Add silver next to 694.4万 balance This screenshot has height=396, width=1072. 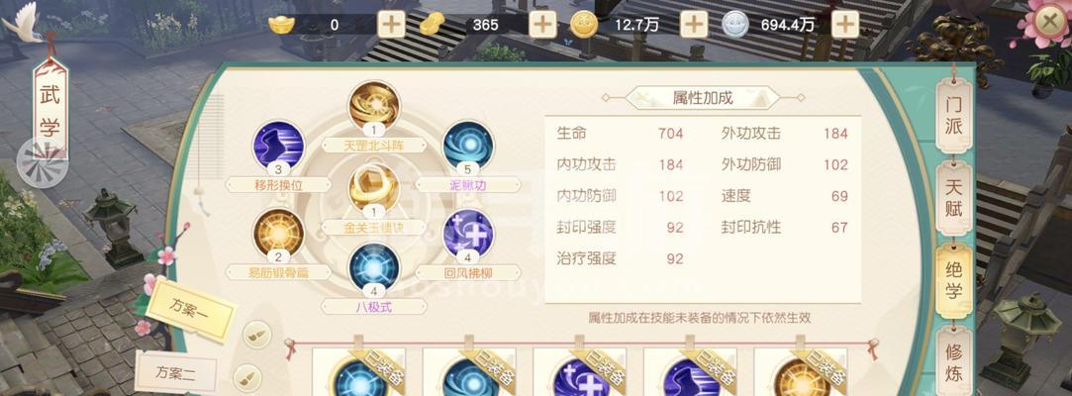[x=845, y=26]
